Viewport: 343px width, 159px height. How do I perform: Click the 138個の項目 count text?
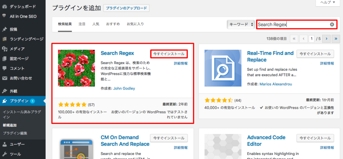coord(276,39)
